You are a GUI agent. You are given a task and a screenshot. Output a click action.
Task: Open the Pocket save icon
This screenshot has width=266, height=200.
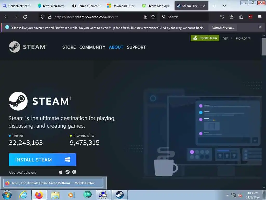[x=222, y=17]
